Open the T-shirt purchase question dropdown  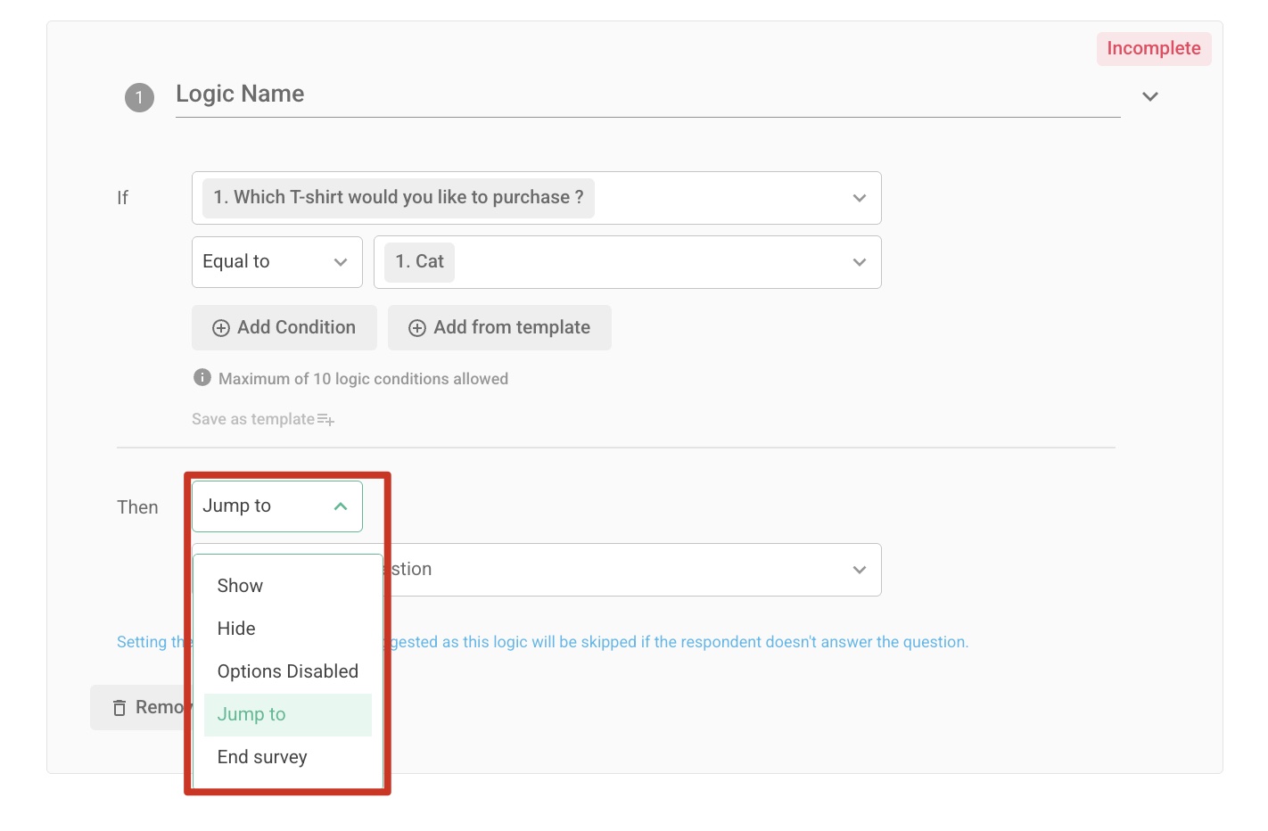pyautogui.click(x=858, y=198)
